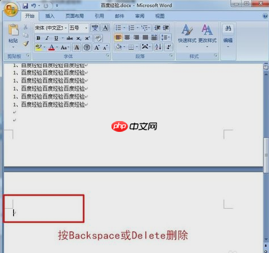This screenshot has width=269, height=253.
Task: Open font color dropdown arrow
Action: [57, 47]
